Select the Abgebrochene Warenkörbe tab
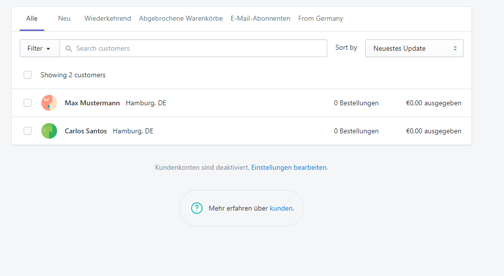Viewport: 504px width, 276px height. [x=181, y=19]
